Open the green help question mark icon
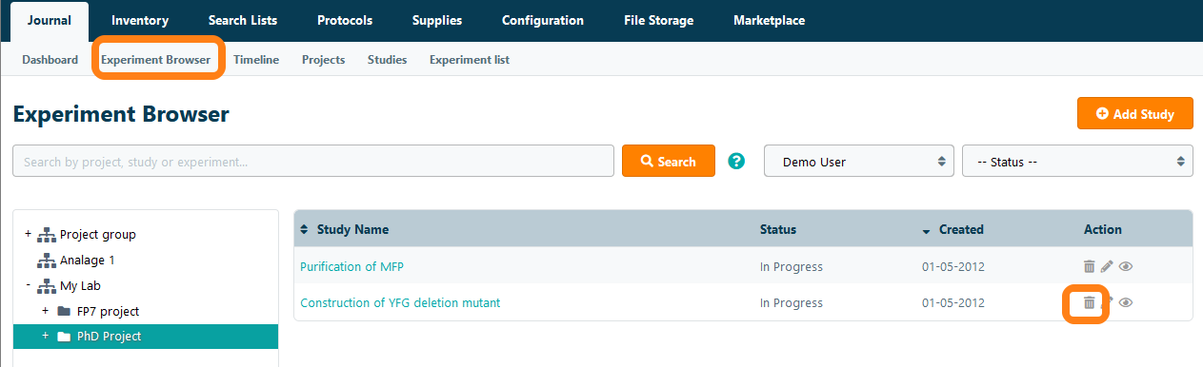The width and height of the screenshot is (1203, 367). [x=736, y=161]
